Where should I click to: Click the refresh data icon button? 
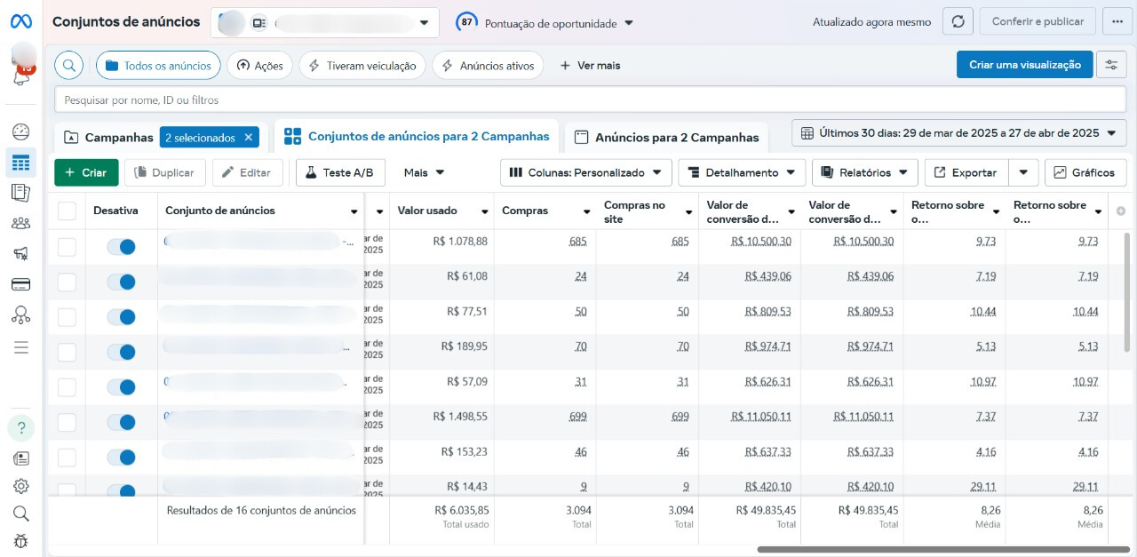(x=958, y=22)
